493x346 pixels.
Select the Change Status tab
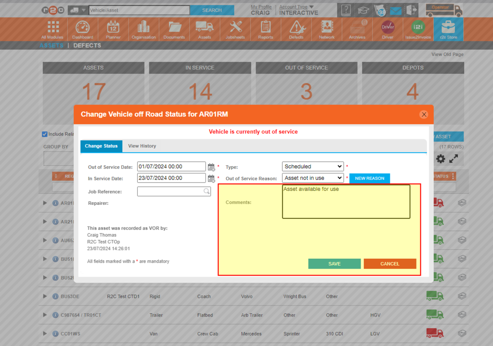pos(101,146)
